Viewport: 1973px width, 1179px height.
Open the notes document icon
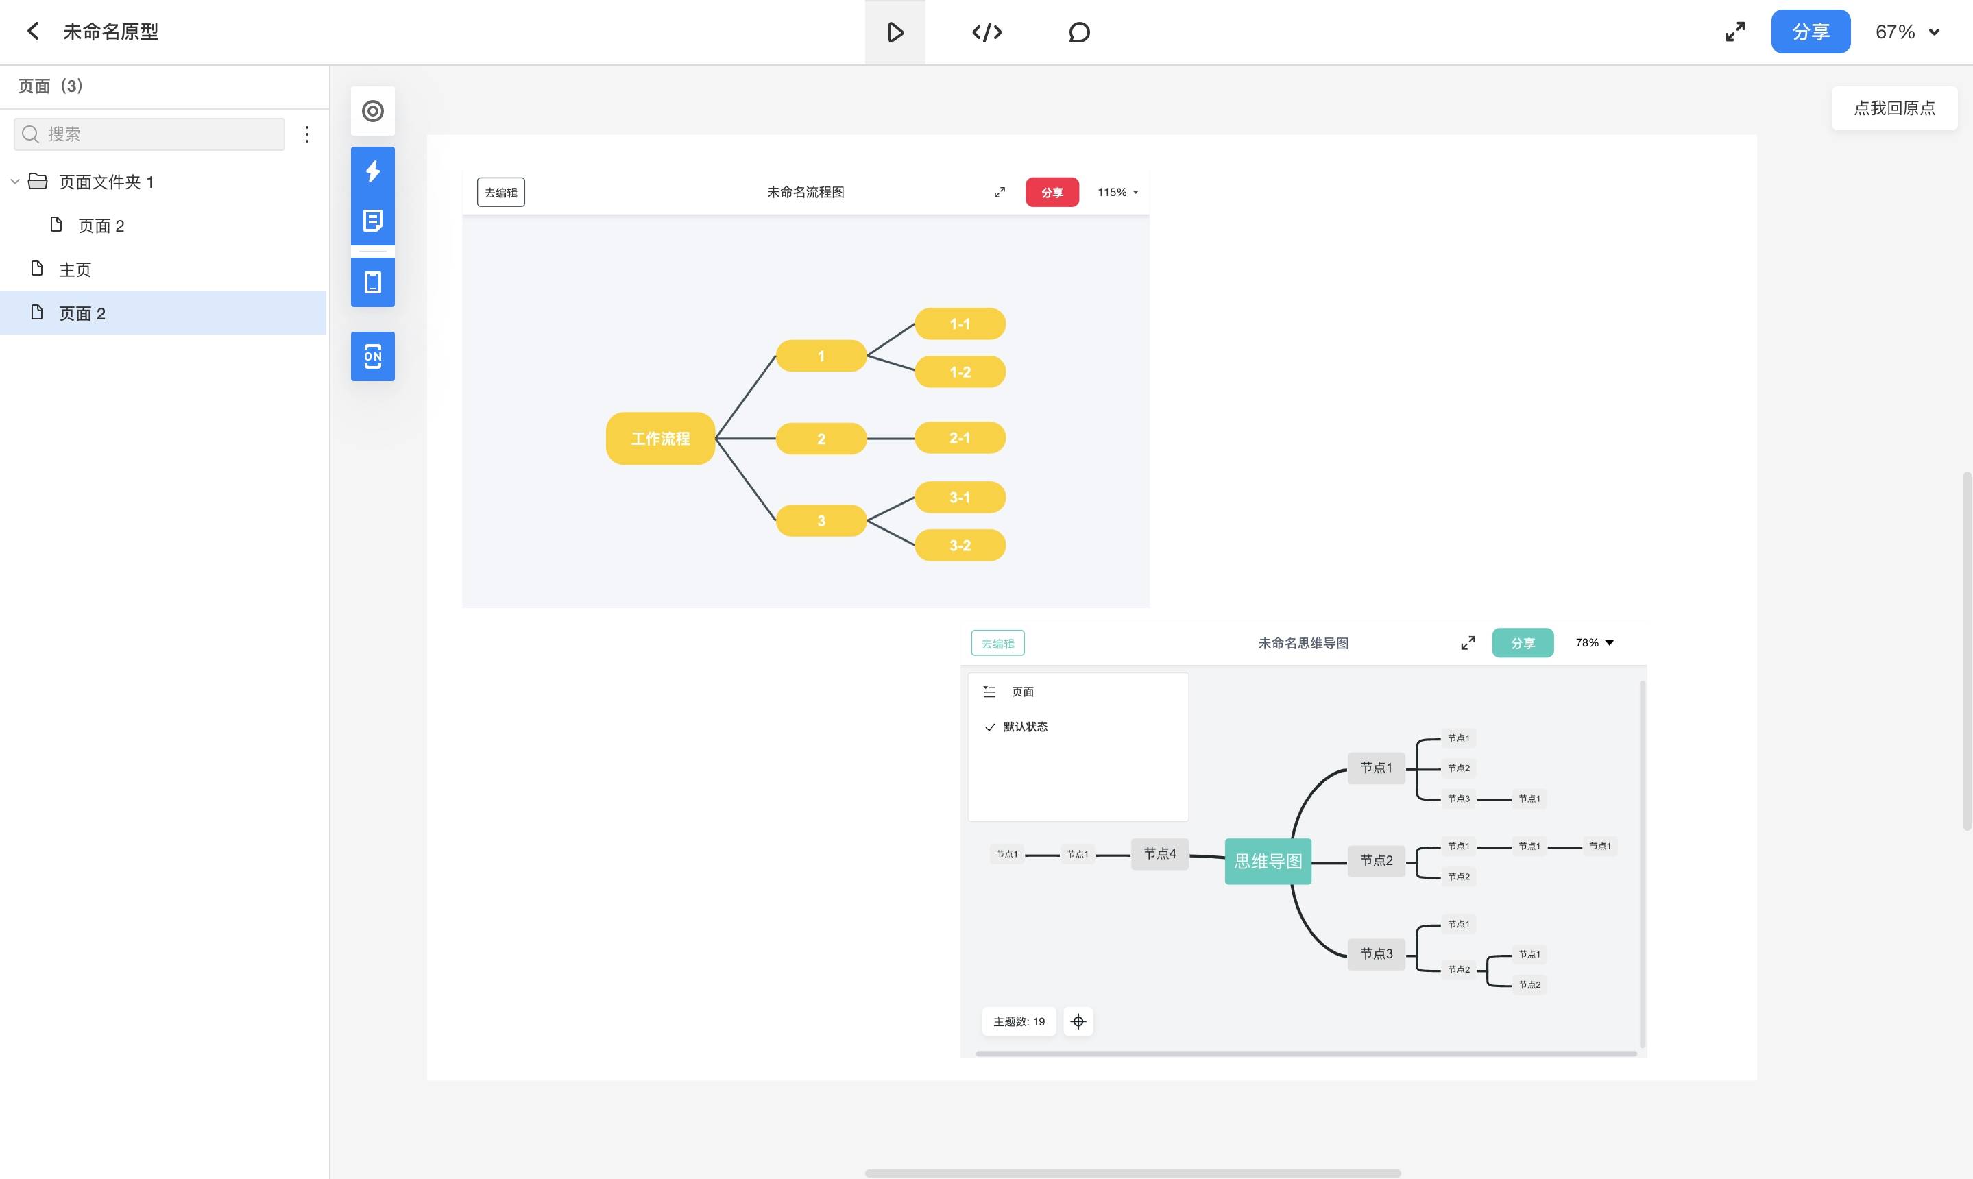tap(373, 221)
